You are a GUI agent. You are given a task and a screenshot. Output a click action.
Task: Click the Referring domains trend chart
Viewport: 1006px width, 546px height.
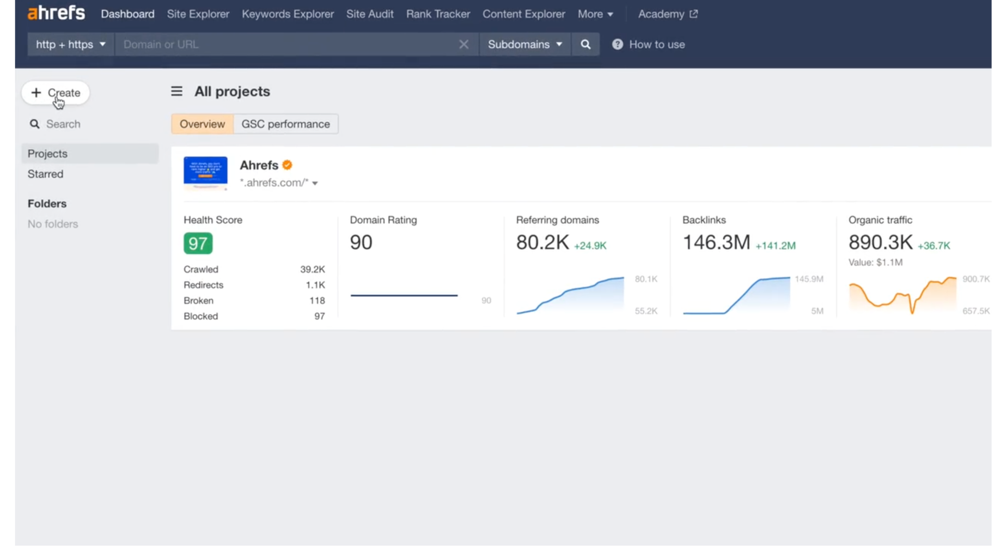click(x=570, y=296)
